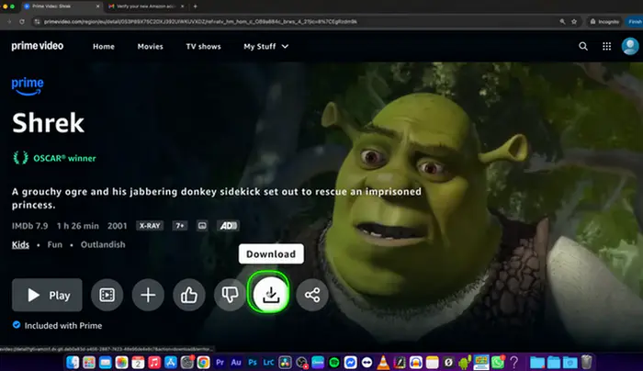The width and height of the screenshot is (643, 371).
Task: Open Calendar from the dock
Action: tap(138, 363)
